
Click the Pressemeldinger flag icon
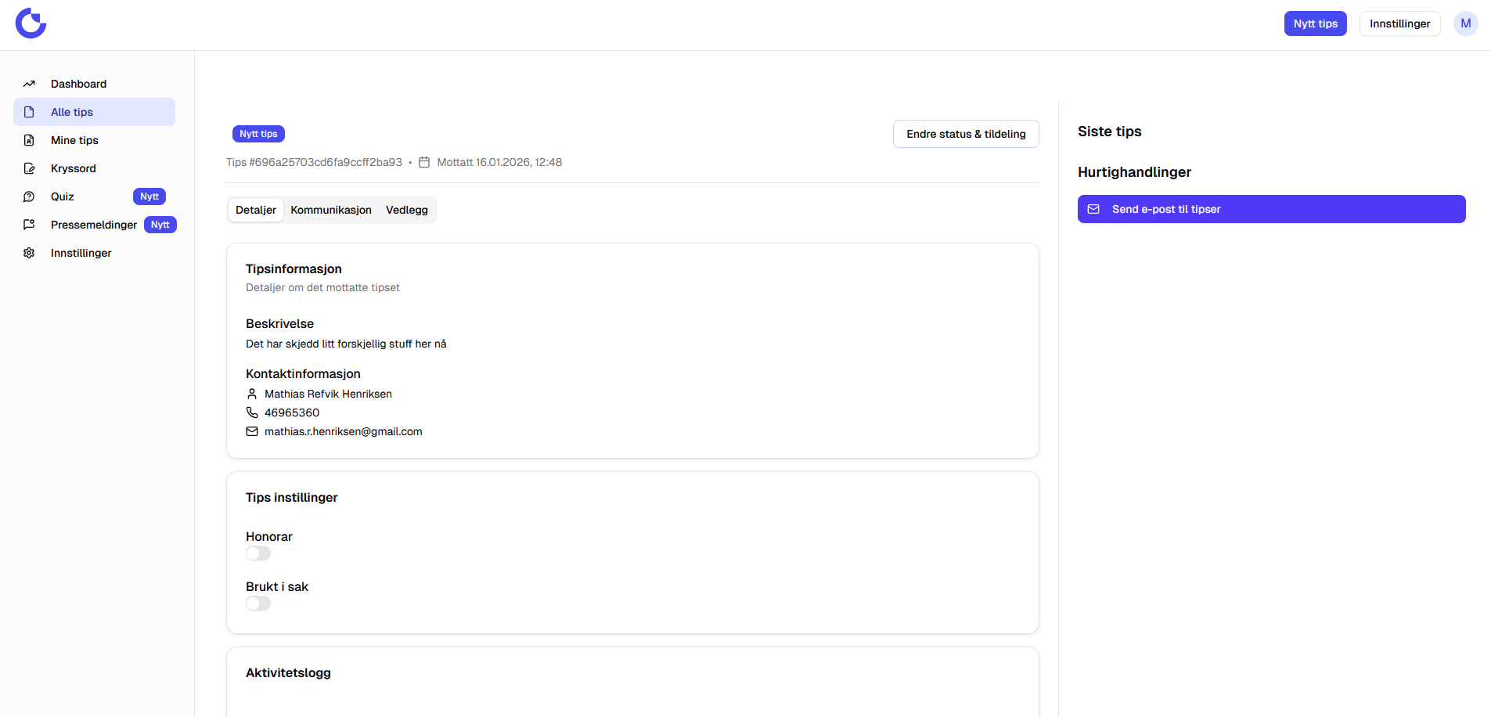pyautogui.click(x=29, y=225)
